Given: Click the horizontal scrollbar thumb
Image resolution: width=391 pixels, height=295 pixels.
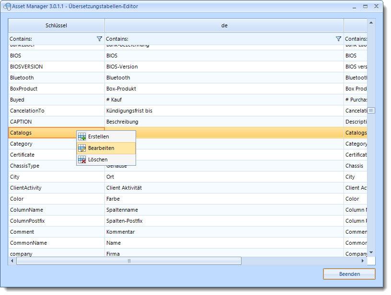Looking at the screenshot, I should pos(129,261).
